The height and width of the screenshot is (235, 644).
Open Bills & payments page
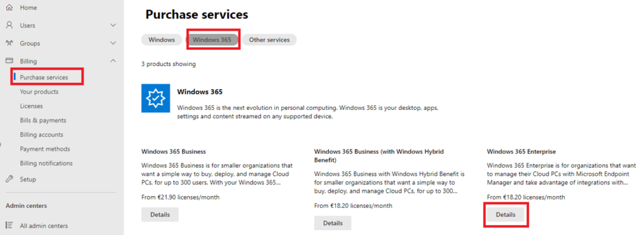tap(43, 121)
